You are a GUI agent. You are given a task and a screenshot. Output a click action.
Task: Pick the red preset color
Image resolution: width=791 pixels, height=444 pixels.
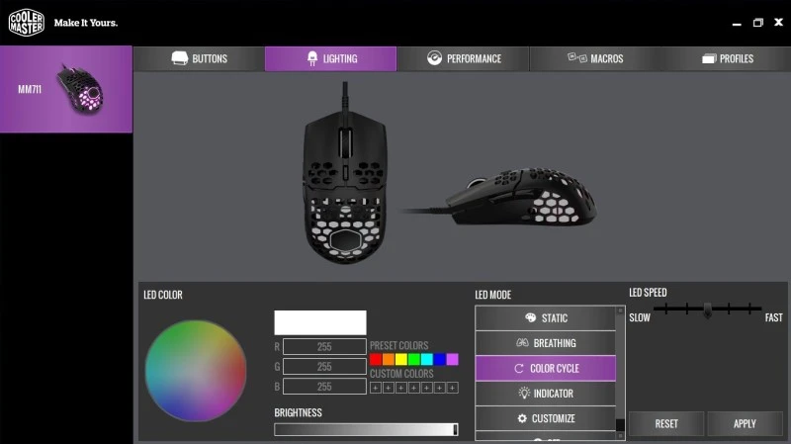376,359
